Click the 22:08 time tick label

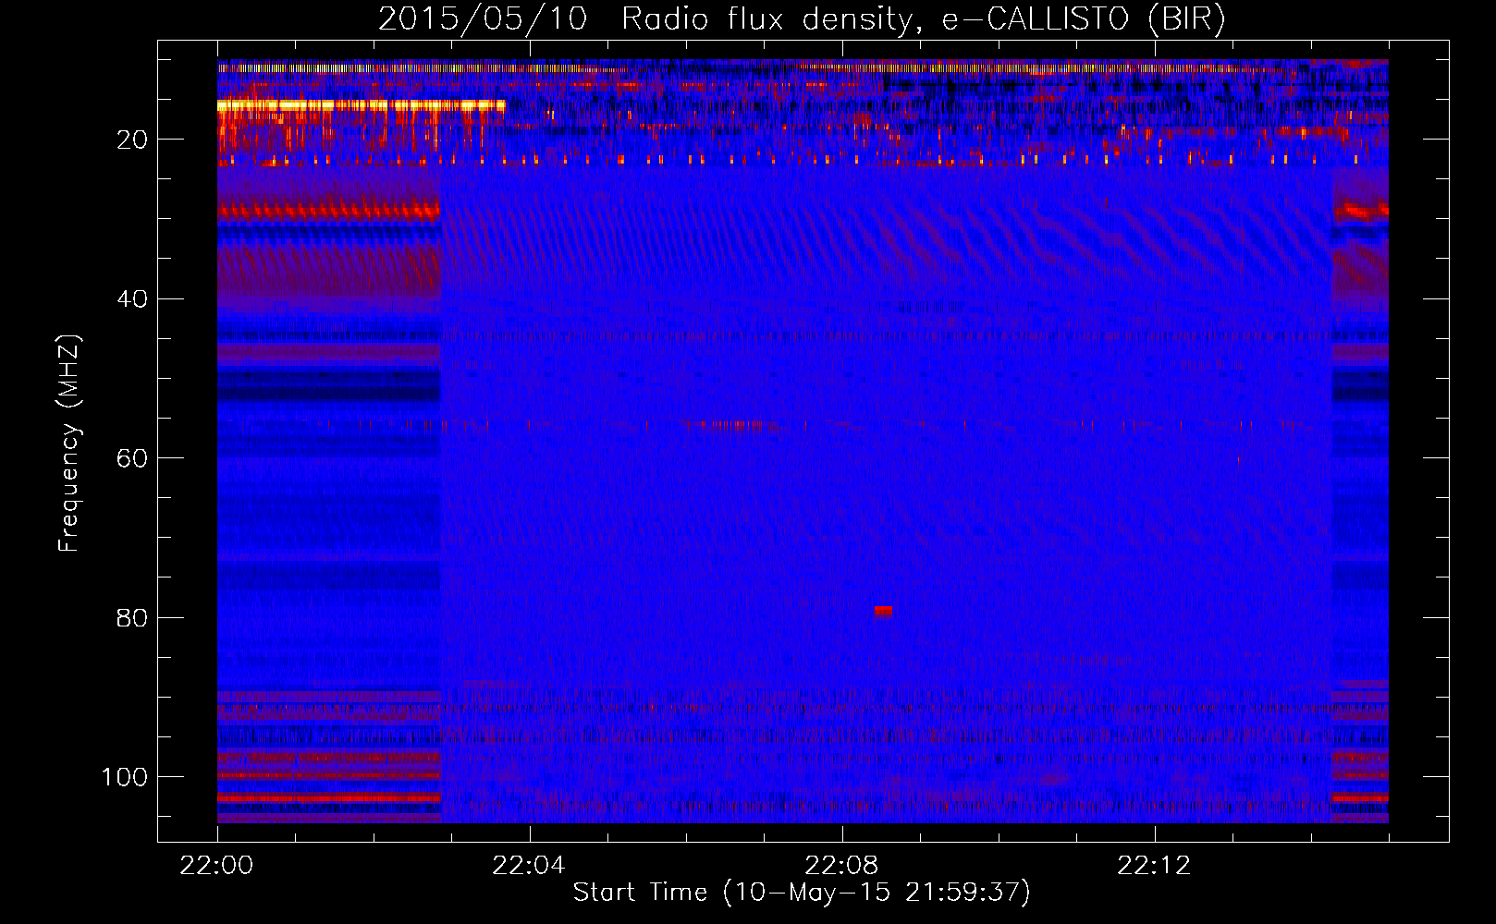pos(841,865)
